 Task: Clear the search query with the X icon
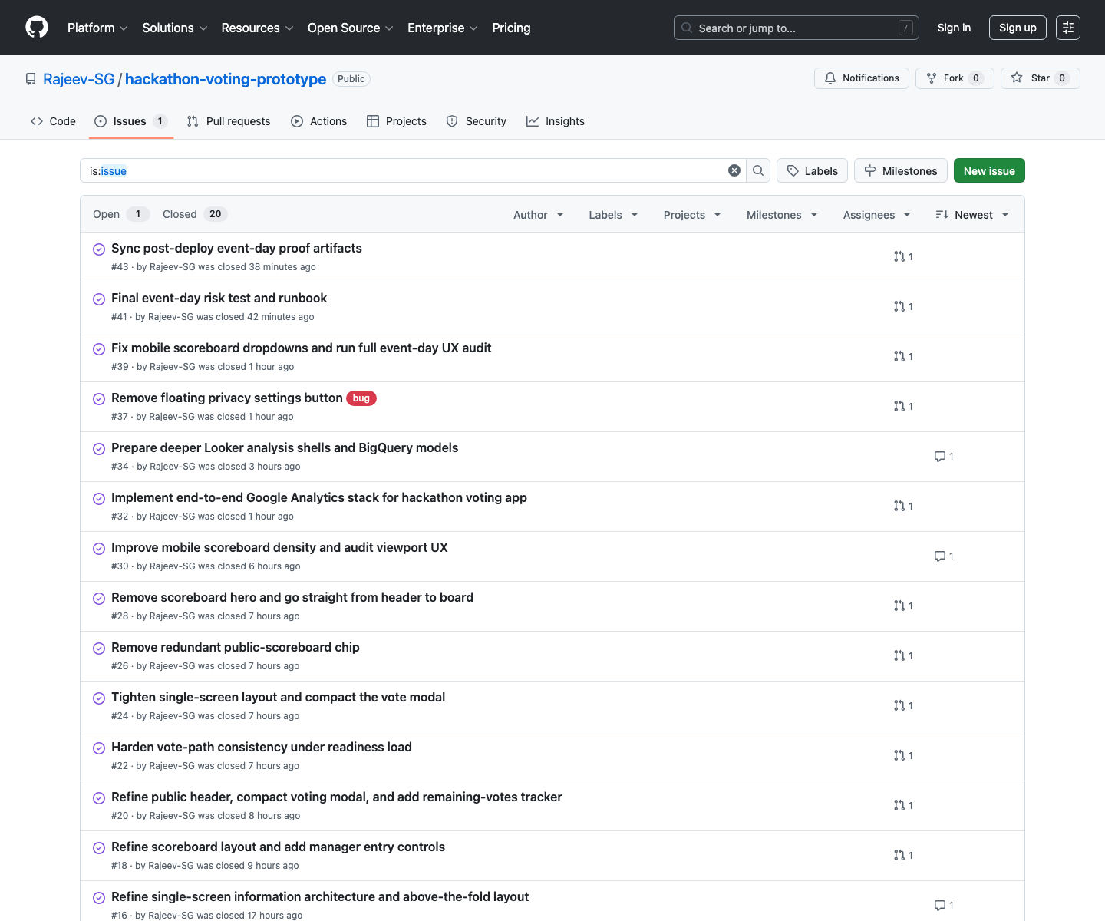734,170
